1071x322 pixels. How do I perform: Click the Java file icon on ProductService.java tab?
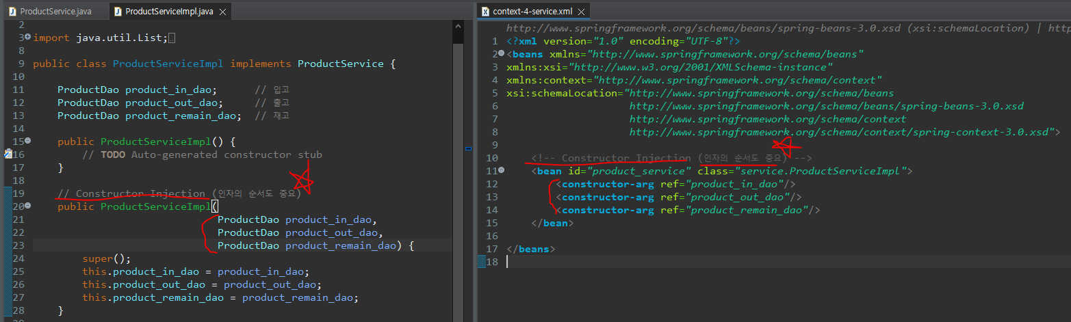point(12,12)
